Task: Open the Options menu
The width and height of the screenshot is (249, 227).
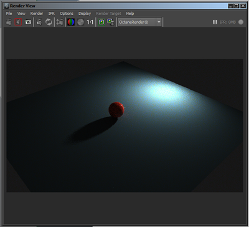Action: click(x=67, y=14)
